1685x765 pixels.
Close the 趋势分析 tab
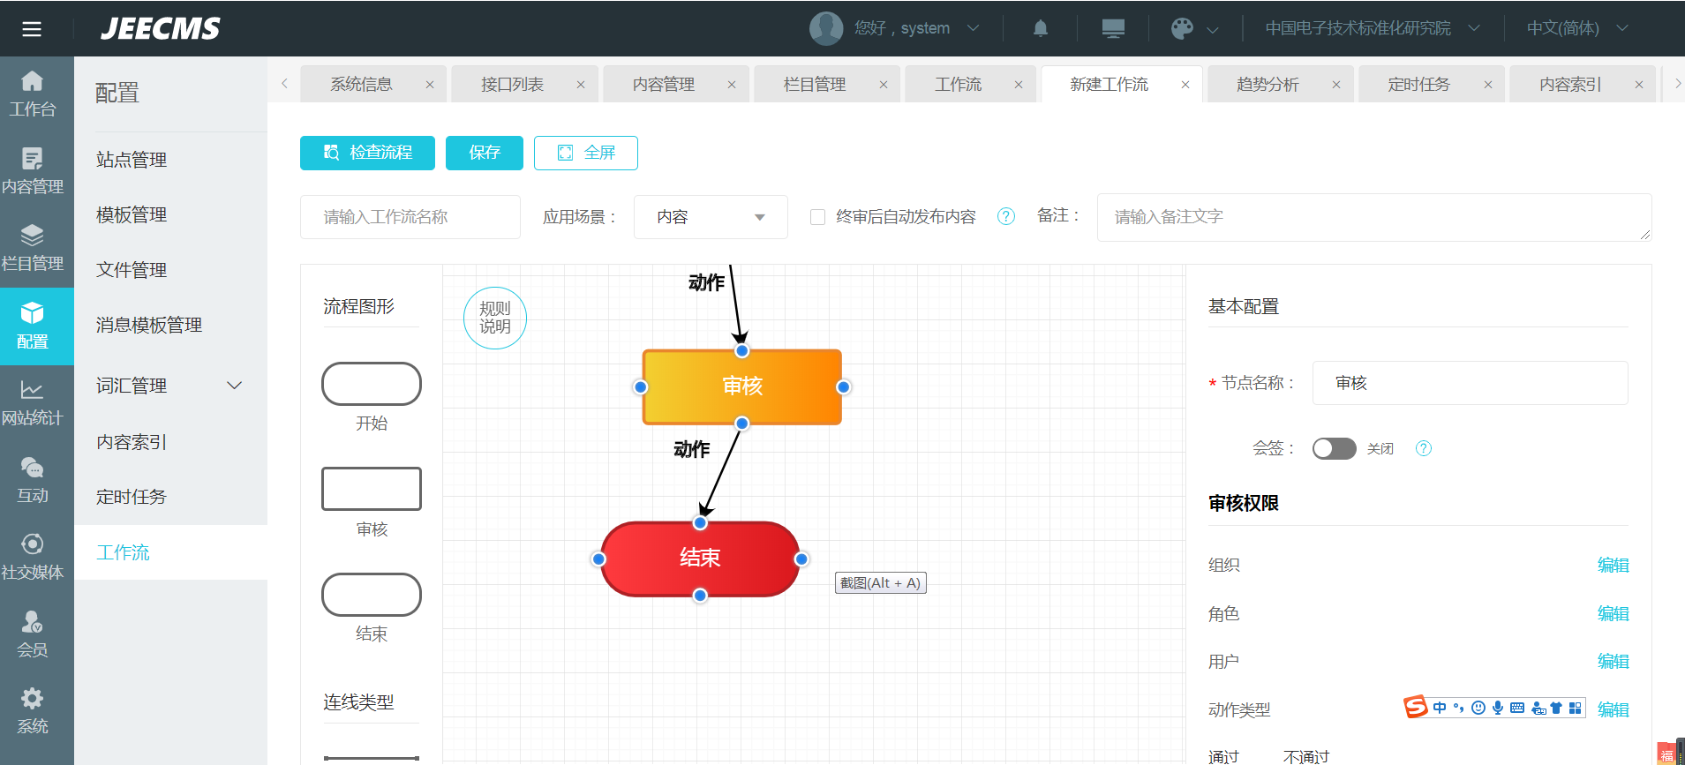1336,85
